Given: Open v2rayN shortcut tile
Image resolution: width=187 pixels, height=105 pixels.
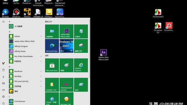Looking at the screenshot, I should point(52,99).
